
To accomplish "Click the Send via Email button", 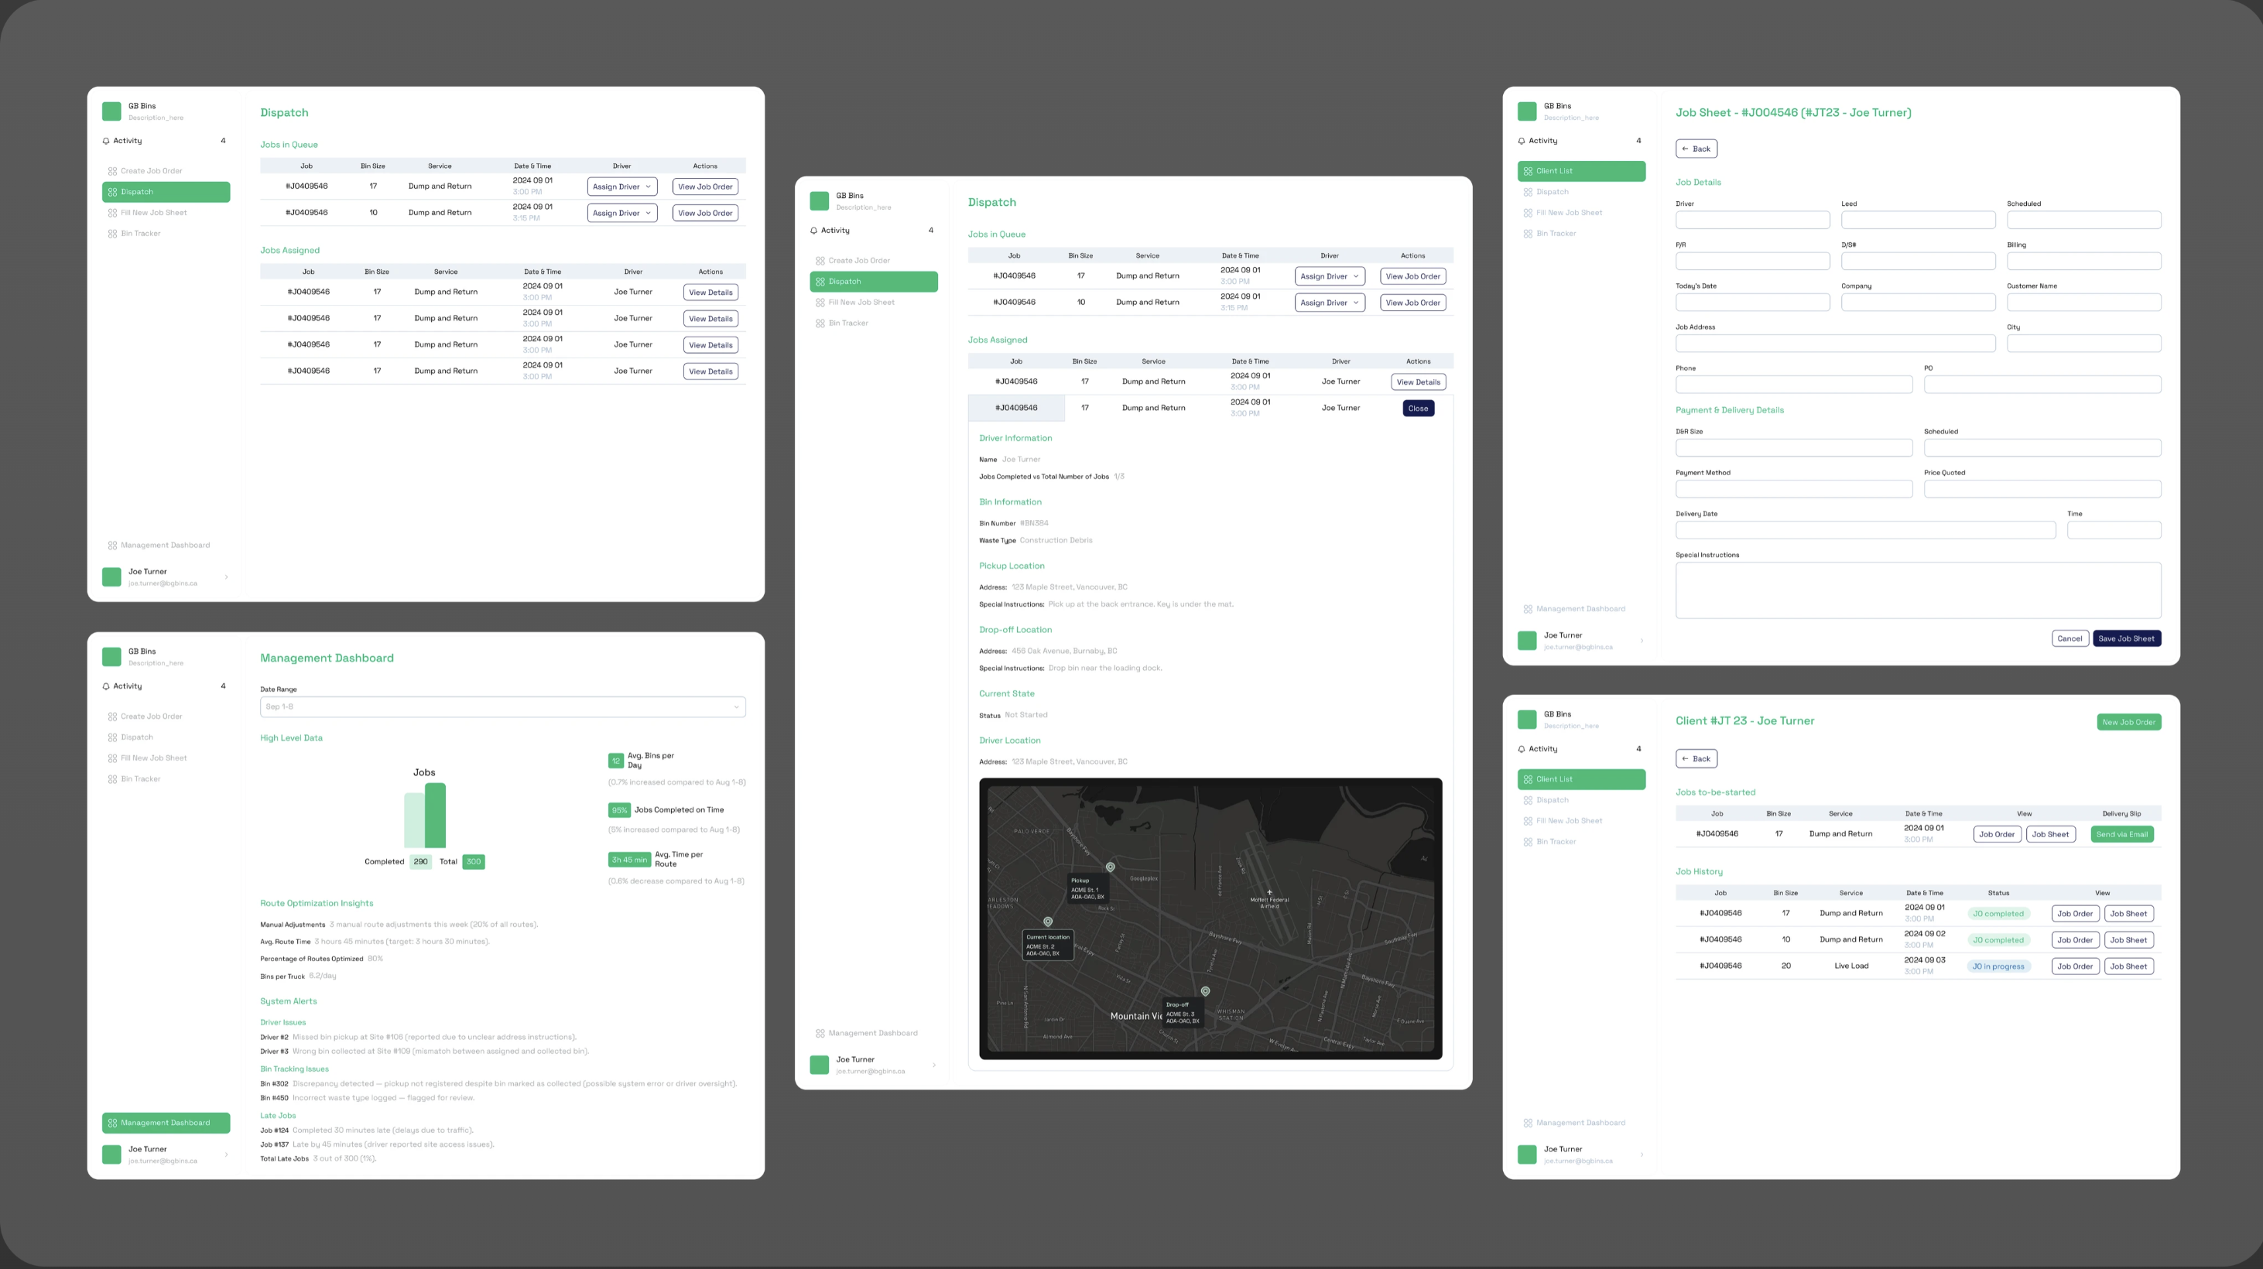I will click(2121, 834).
